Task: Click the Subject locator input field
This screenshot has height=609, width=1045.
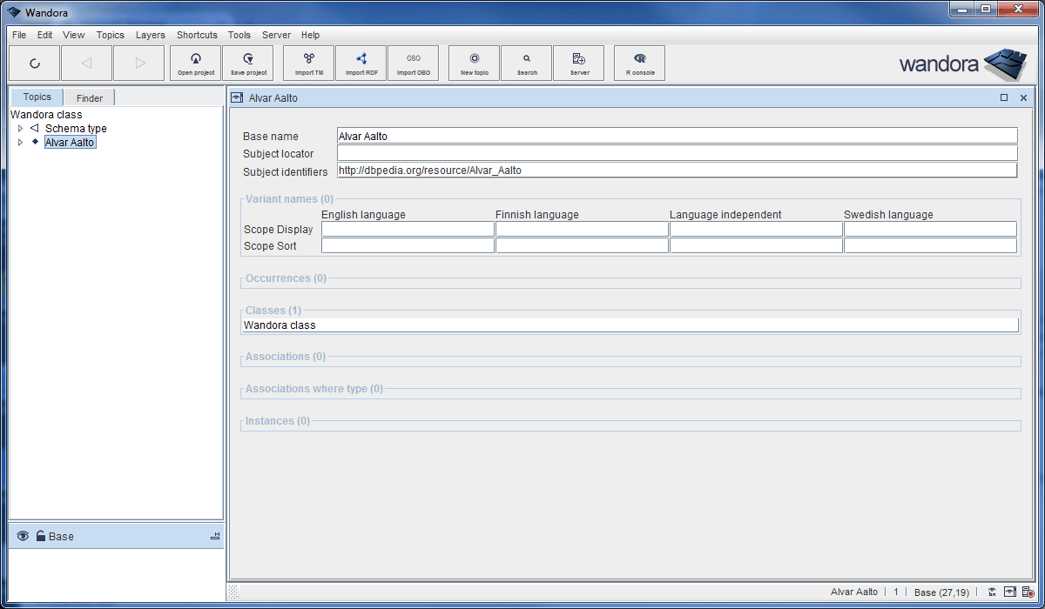Action: click(610, 153)
